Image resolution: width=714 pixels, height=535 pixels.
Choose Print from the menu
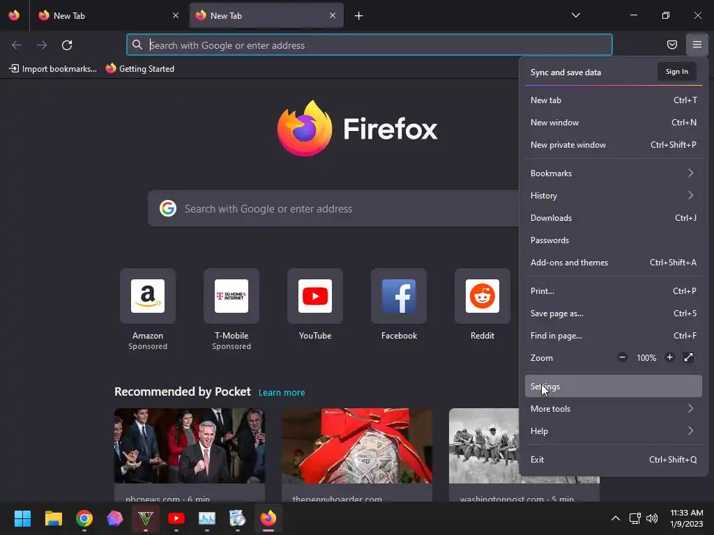(x=614, y=291)
